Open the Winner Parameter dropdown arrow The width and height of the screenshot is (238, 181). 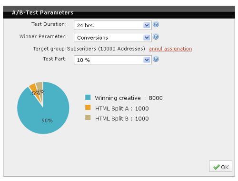[147, 38]
